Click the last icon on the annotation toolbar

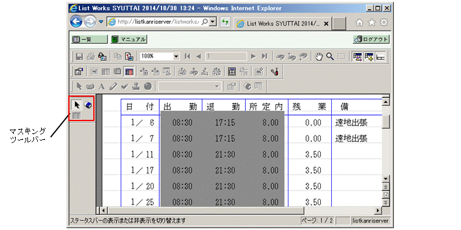(x=258, y=86)
